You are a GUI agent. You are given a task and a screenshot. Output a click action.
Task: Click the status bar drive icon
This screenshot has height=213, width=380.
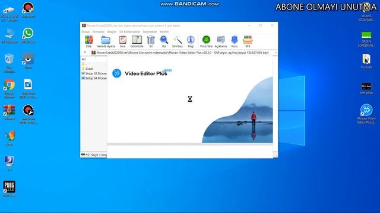point(83,154)
